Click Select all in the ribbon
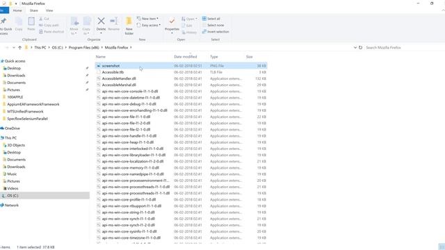Viewport: 445px width, 250px height. (211, 19)
